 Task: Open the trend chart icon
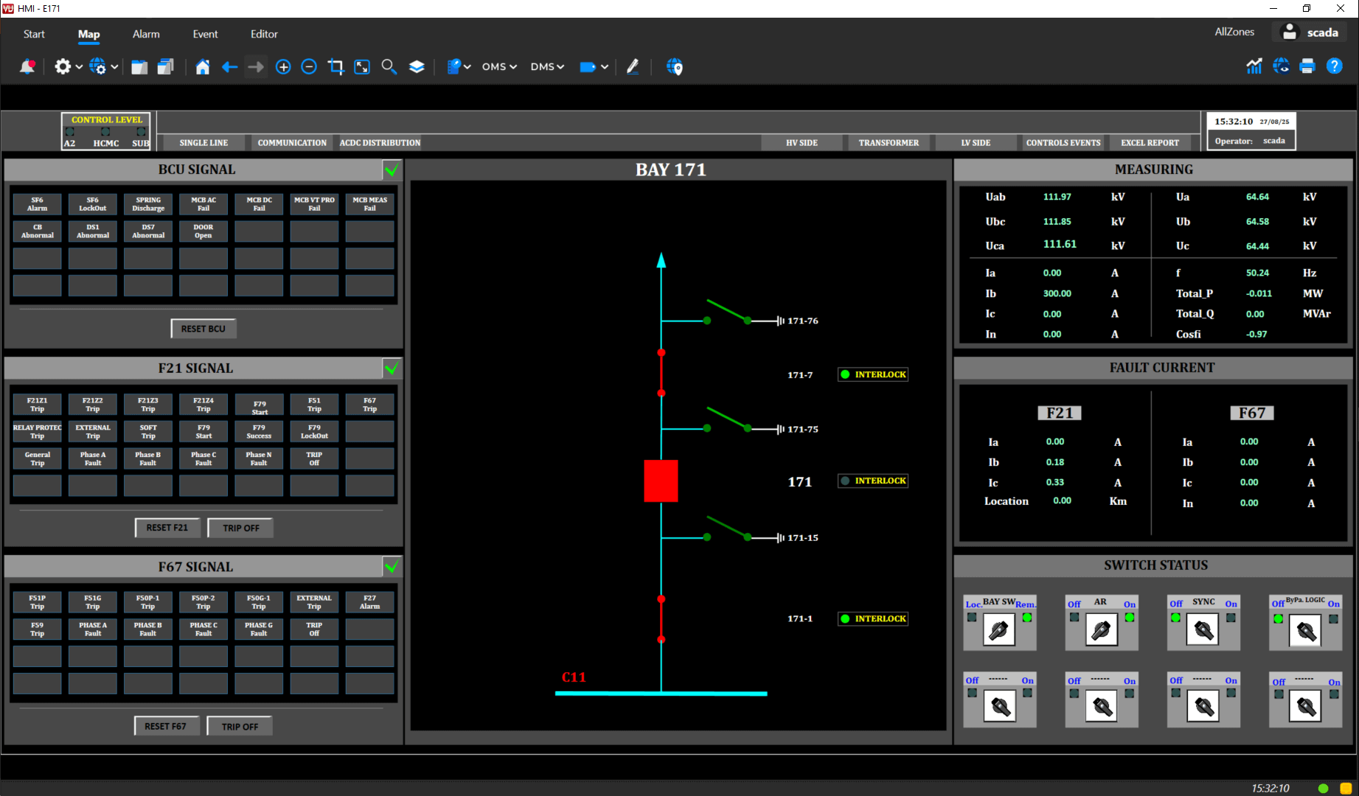1254,67
